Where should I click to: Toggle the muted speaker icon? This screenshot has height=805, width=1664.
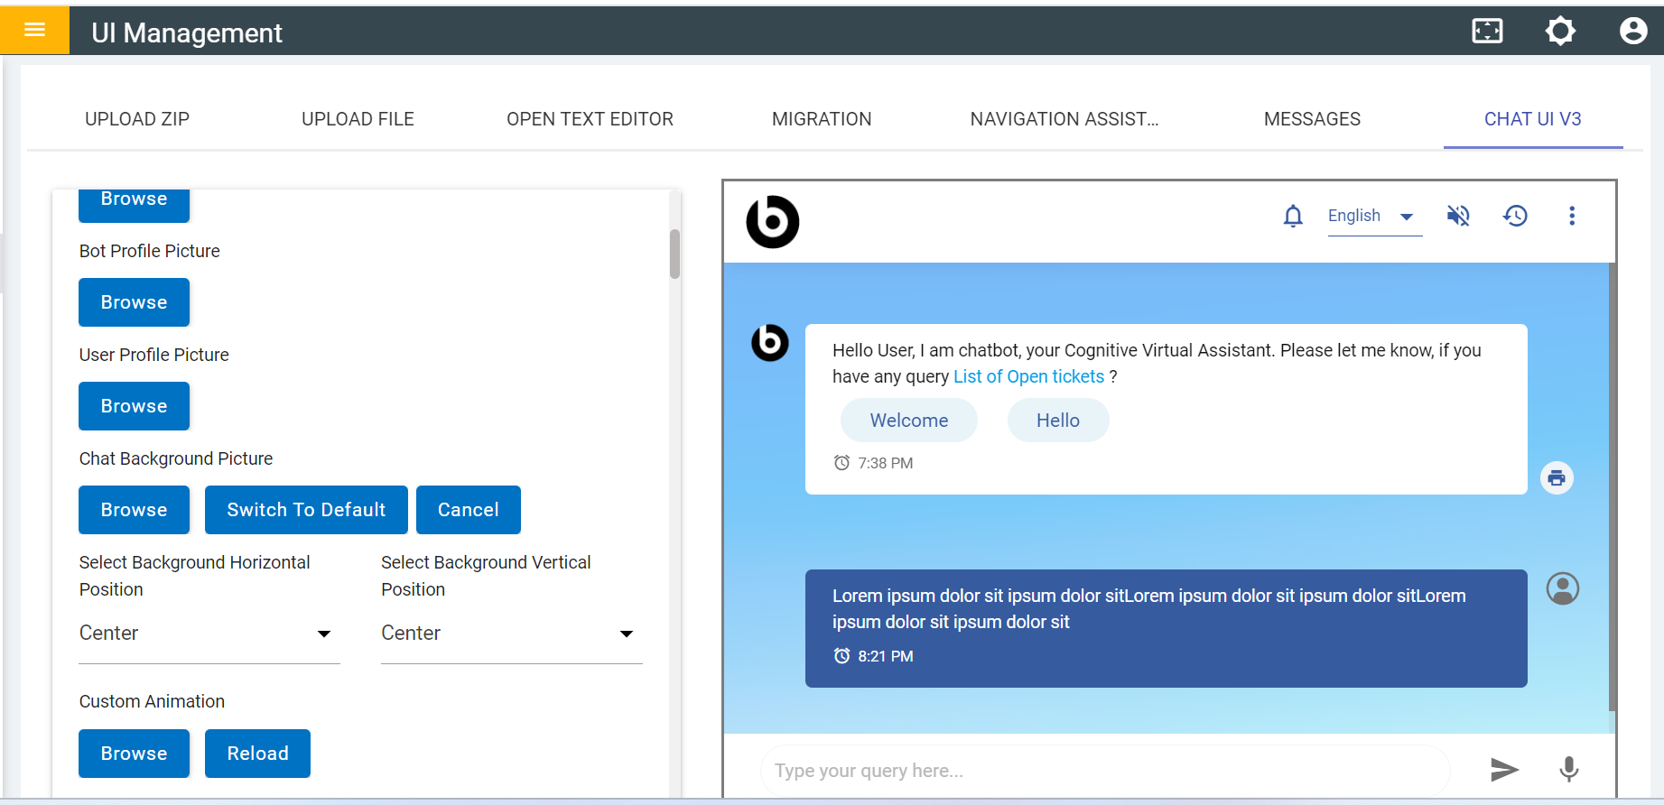pos(1458,216)
